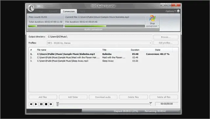This screenshot has width=210, height=119.
Task: Click the rewind playback button
Action: (x=31, y=104)
